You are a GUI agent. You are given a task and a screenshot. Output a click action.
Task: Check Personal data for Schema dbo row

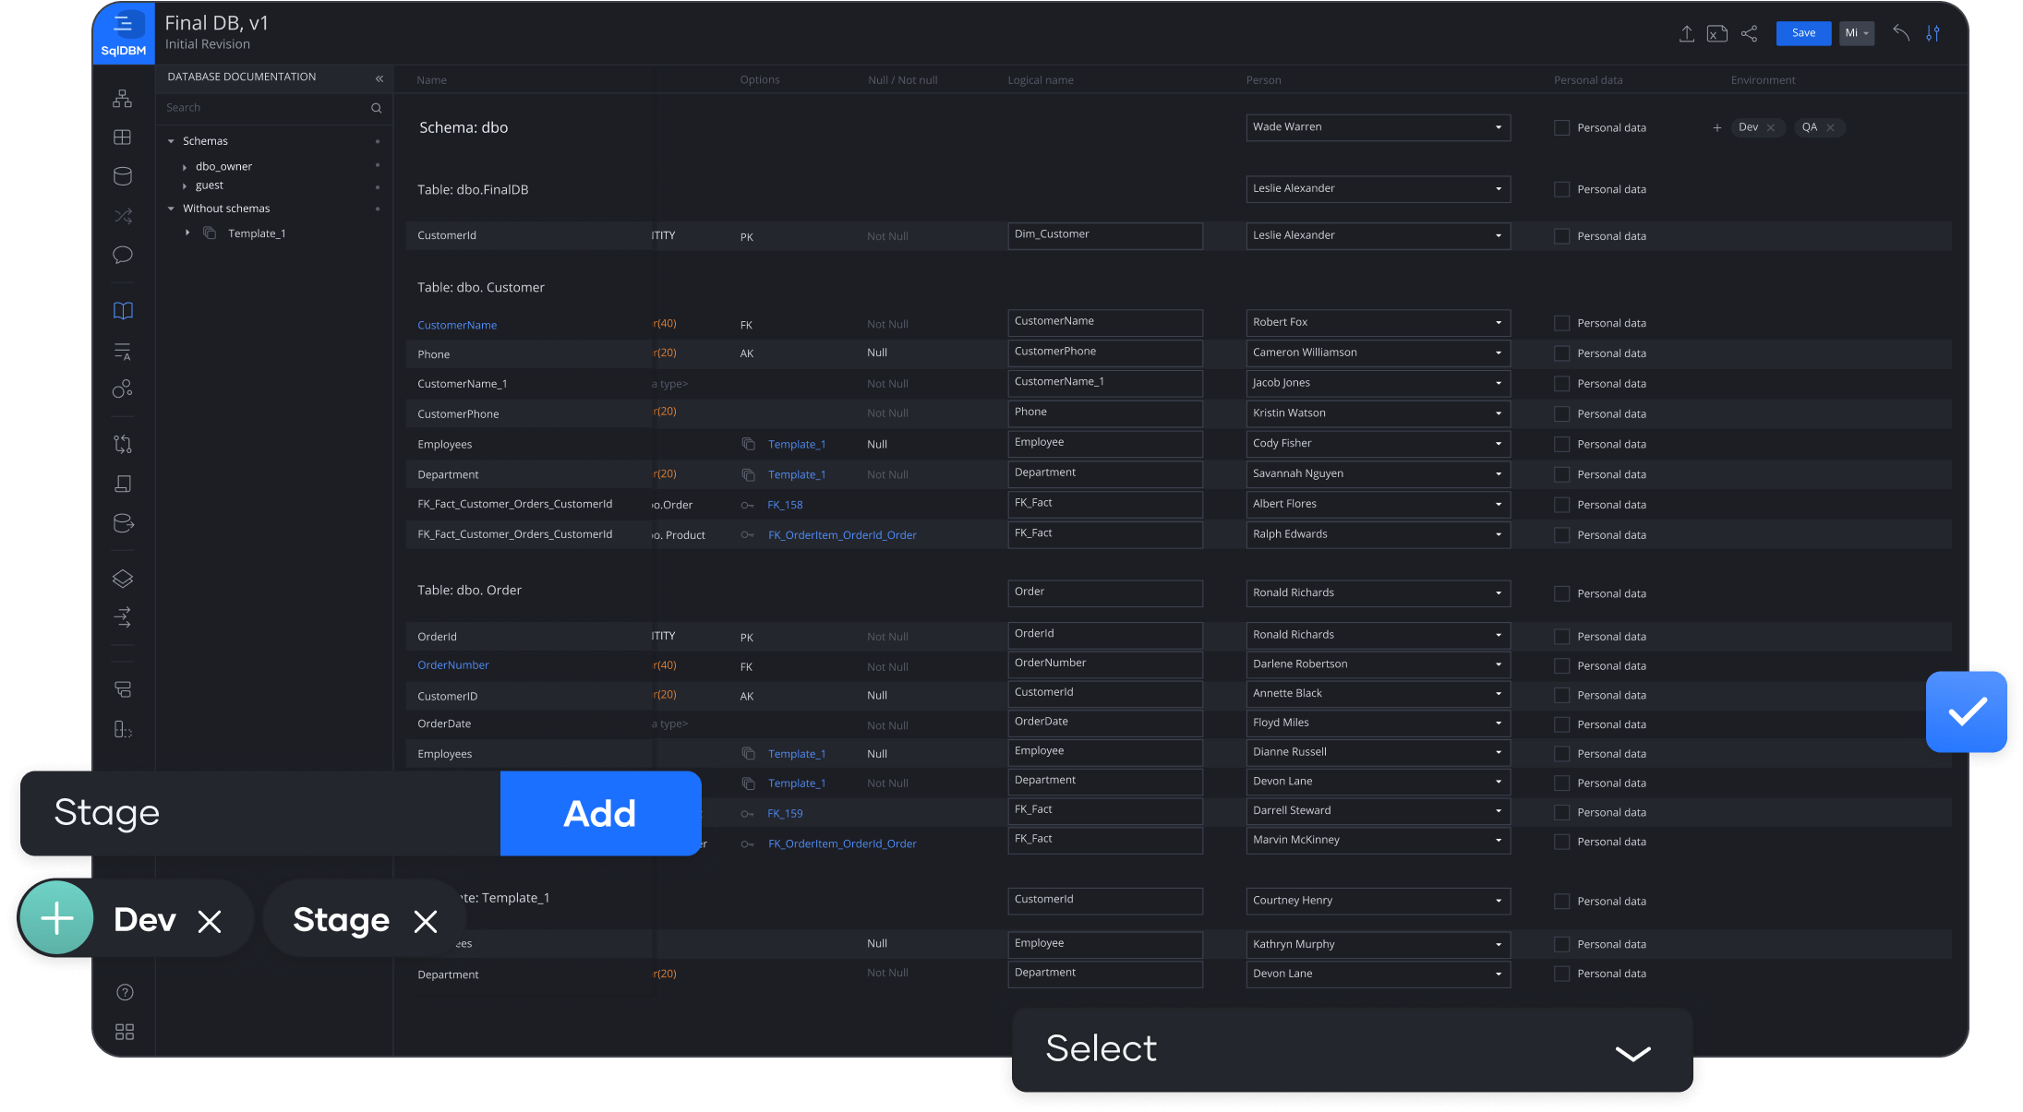click(x=1561, y=128)
